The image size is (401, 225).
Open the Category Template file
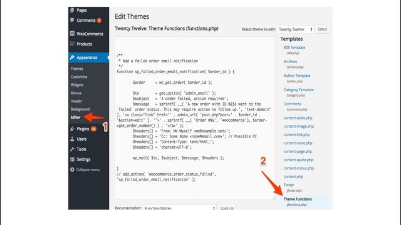(298, 89)
